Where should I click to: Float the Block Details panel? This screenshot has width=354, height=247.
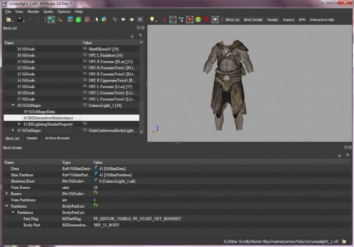[x=346, y=147]
